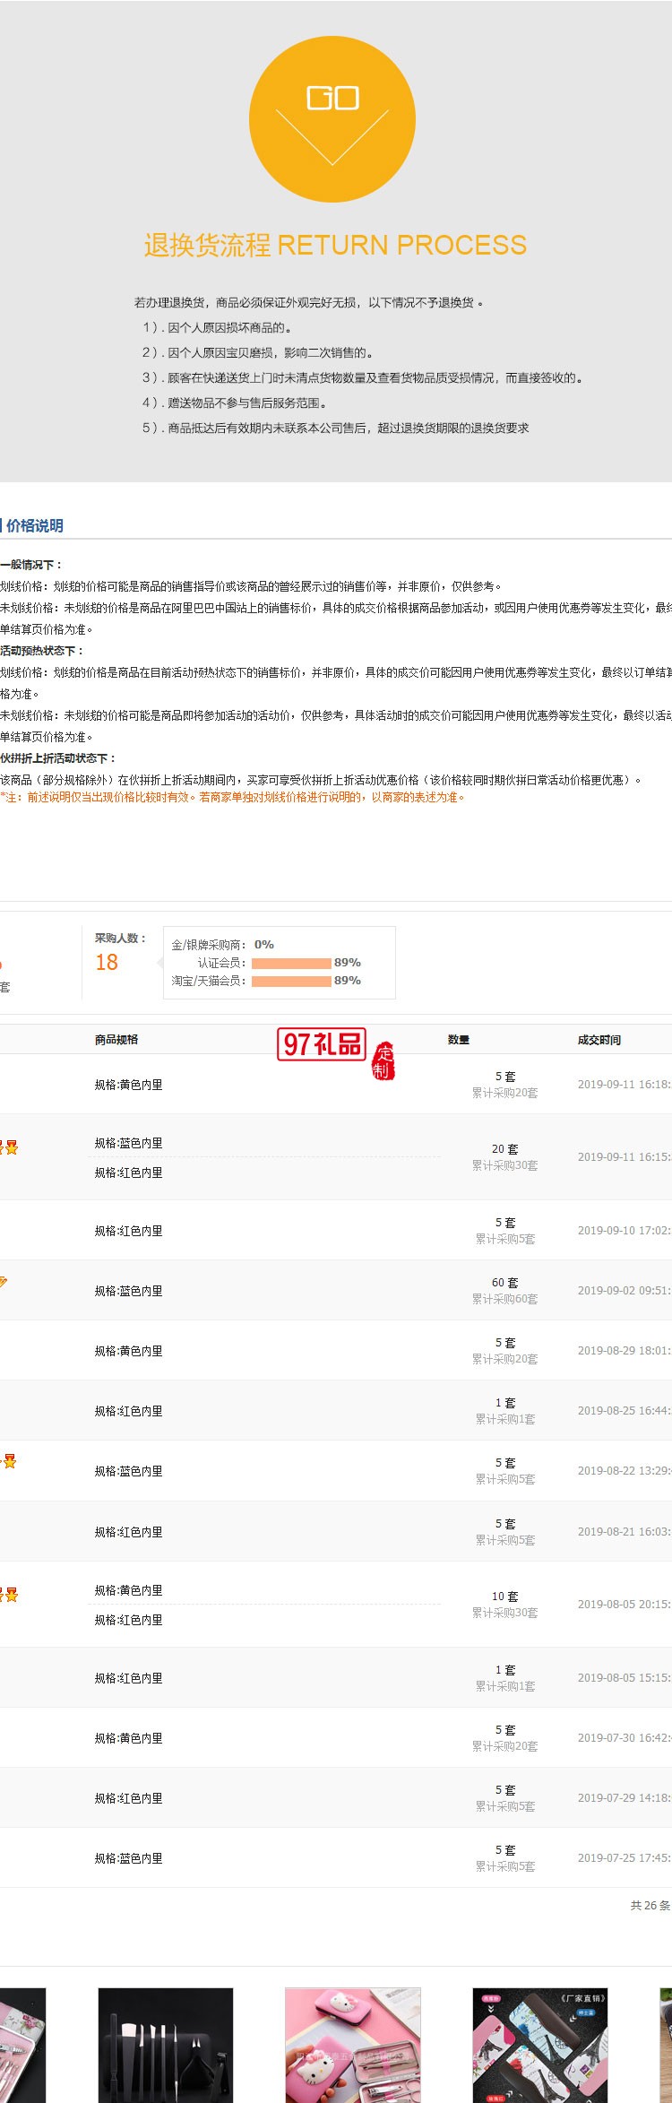
Task: Click the 97礼品 red logo
Action: tap(322, 1044)
